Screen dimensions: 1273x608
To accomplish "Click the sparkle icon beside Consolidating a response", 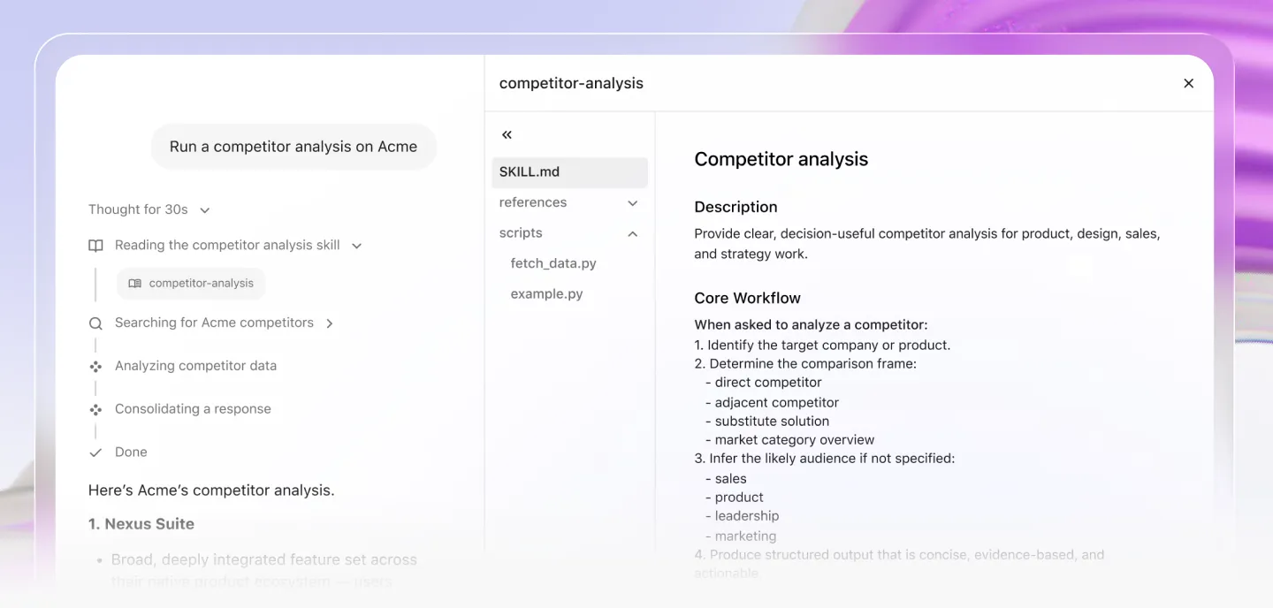I will pos(95,409).
